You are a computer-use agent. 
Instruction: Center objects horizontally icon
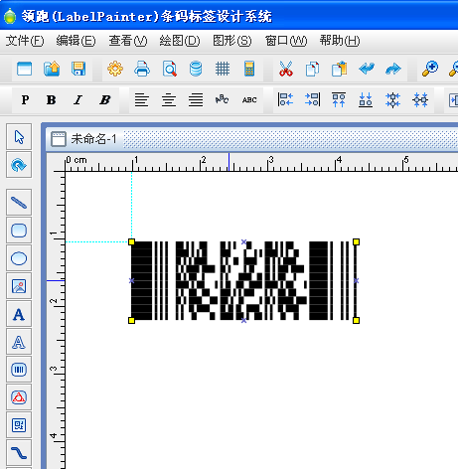coord(420,99)
